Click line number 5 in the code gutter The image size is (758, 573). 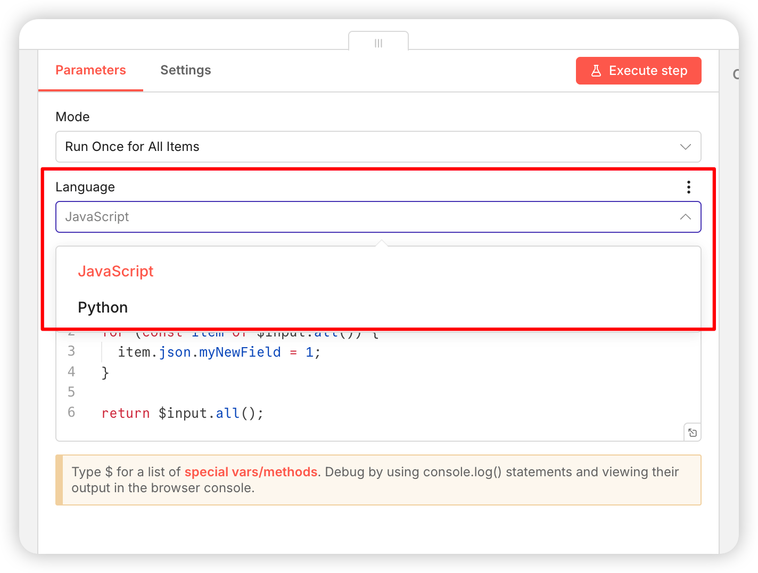click(71, 392)
